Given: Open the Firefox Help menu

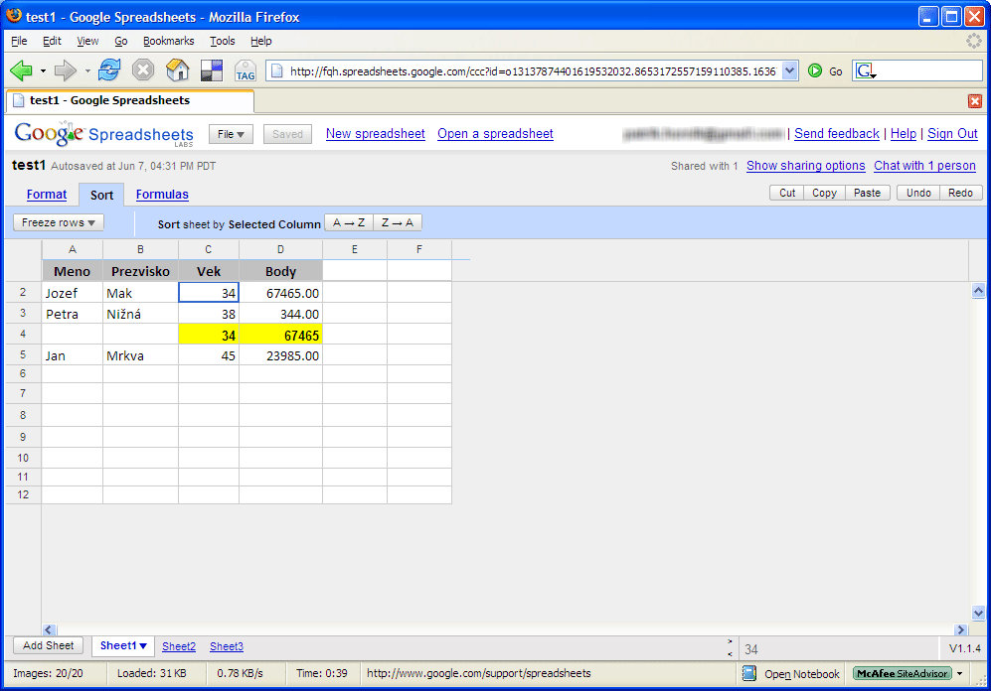Looking at the screenshot, I should (261, 41).
